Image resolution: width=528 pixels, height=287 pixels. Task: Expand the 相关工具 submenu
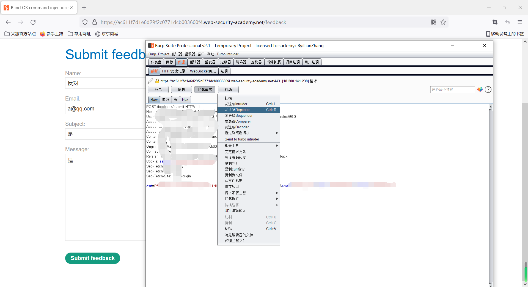tap(249, 145)
